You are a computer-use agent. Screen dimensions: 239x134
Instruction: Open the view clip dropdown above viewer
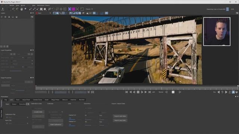click(43, 13)
